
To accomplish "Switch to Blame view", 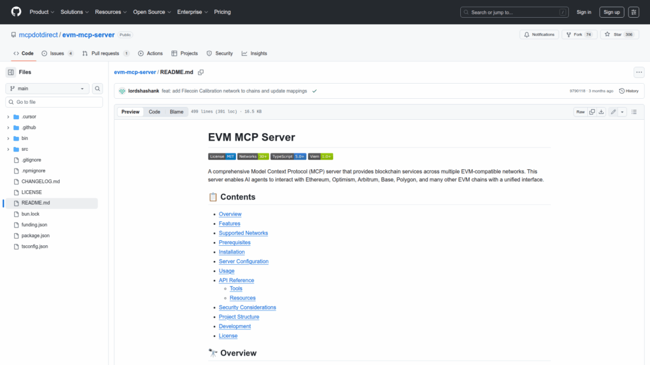I will pyautogui.click(x=176, y=112).
